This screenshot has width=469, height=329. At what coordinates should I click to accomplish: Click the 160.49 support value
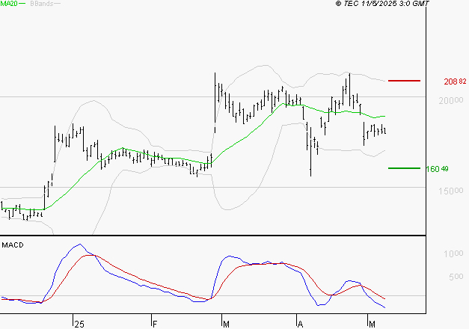[x=437, y=169]
